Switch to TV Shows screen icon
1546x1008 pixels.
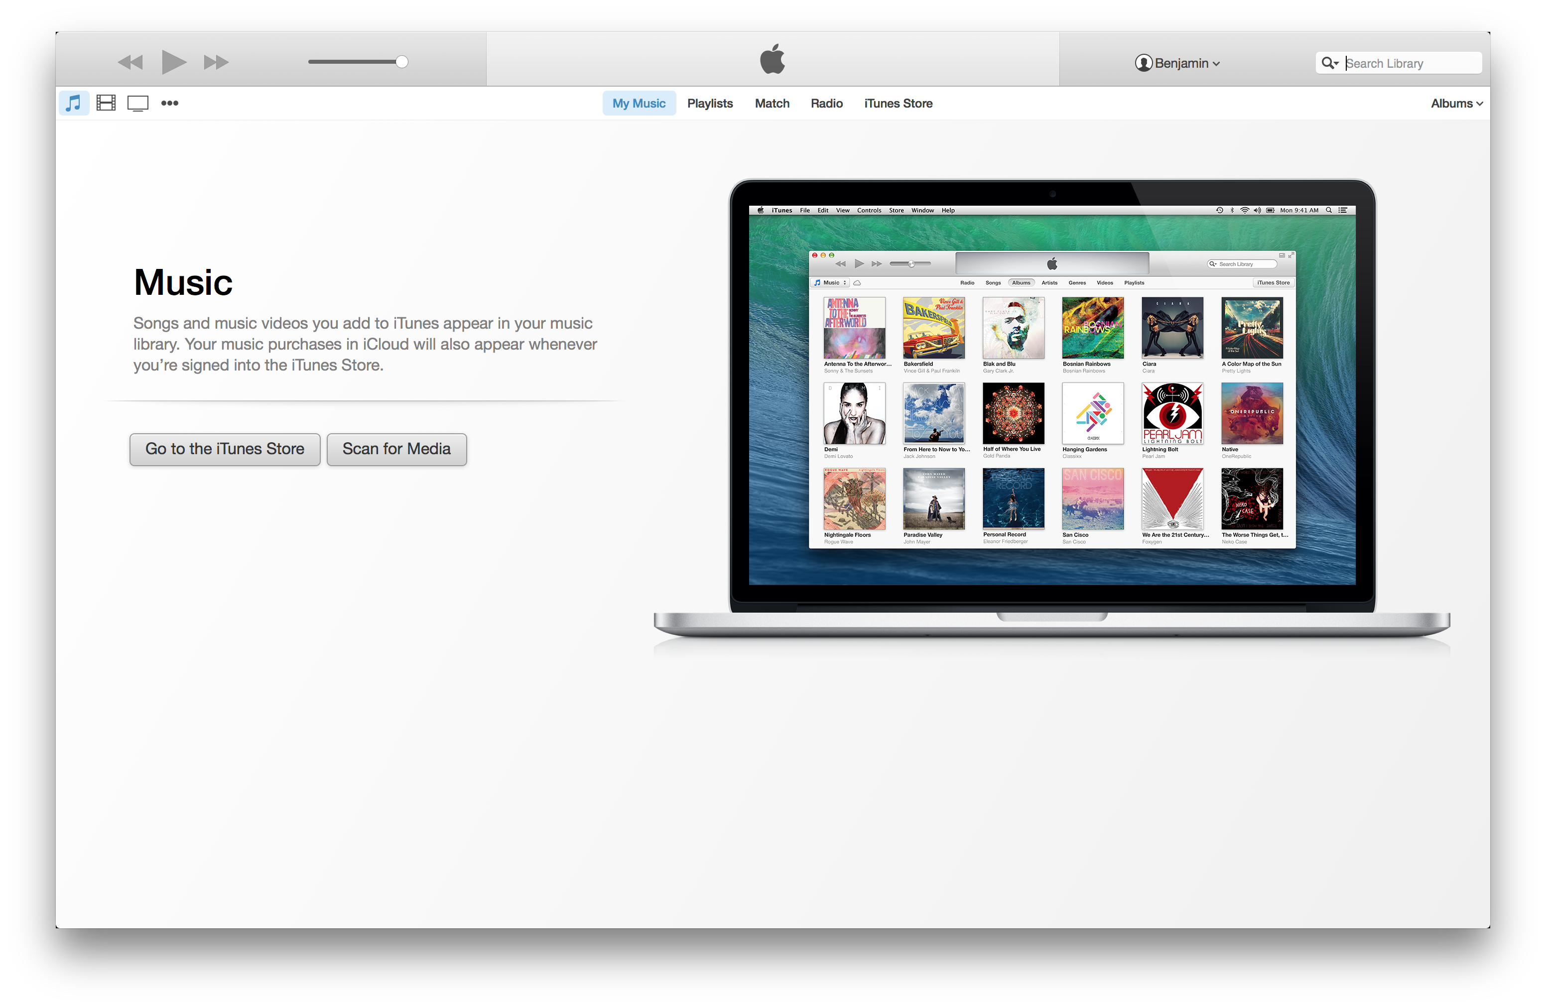(137, 103)
